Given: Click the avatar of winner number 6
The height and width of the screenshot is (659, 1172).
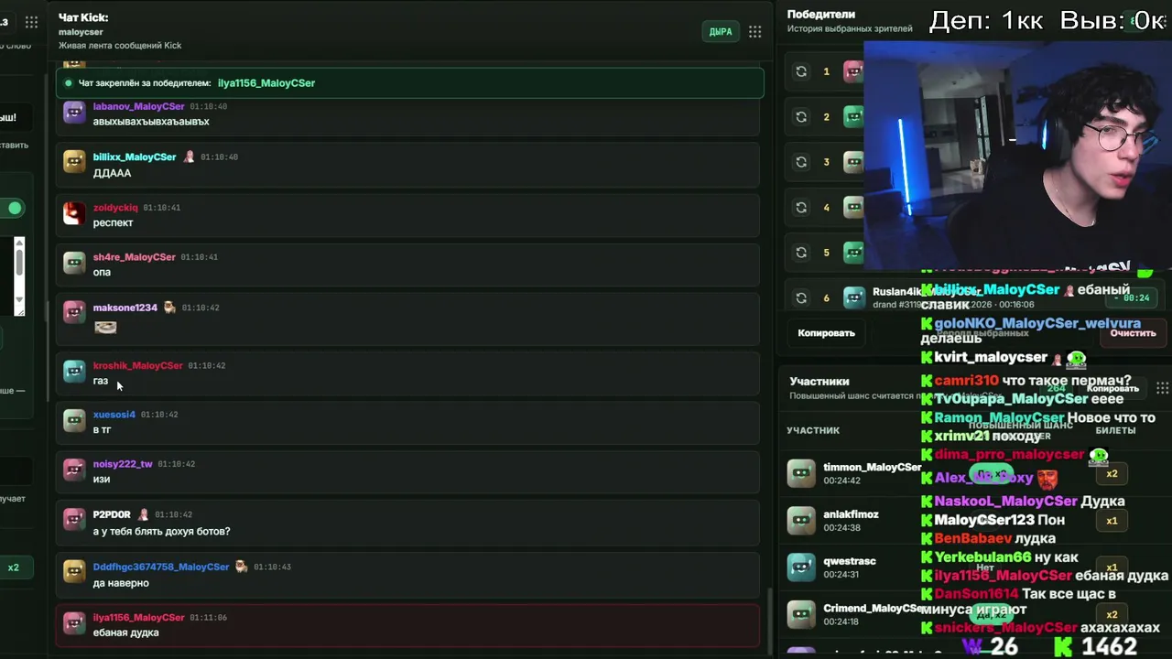Looking at the screenshot, I should click(854, 297).
